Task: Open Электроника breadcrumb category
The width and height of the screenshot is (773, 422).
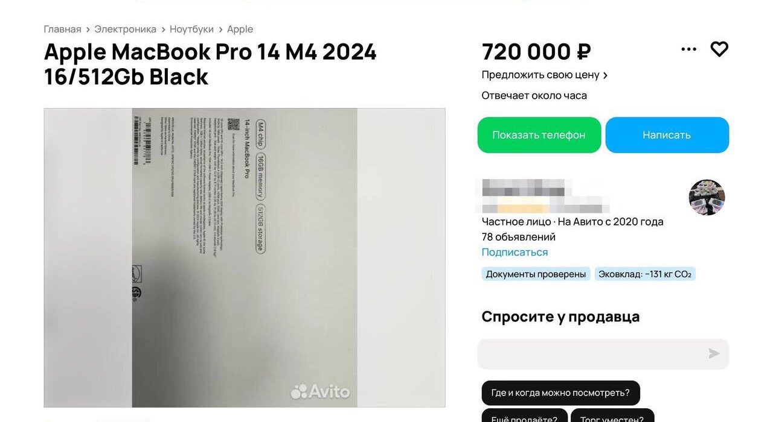Action: 125,29
